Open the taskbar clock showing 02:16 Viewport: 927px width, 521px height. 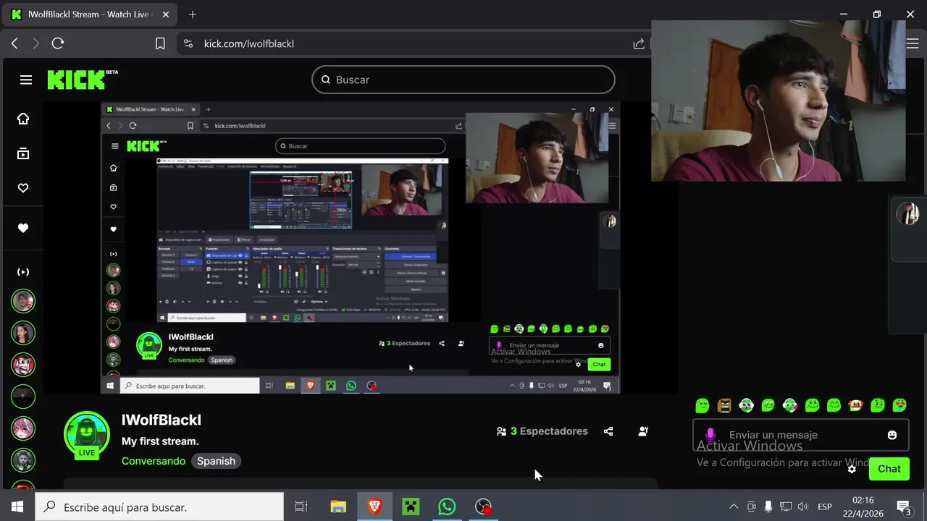coord(863,507)
